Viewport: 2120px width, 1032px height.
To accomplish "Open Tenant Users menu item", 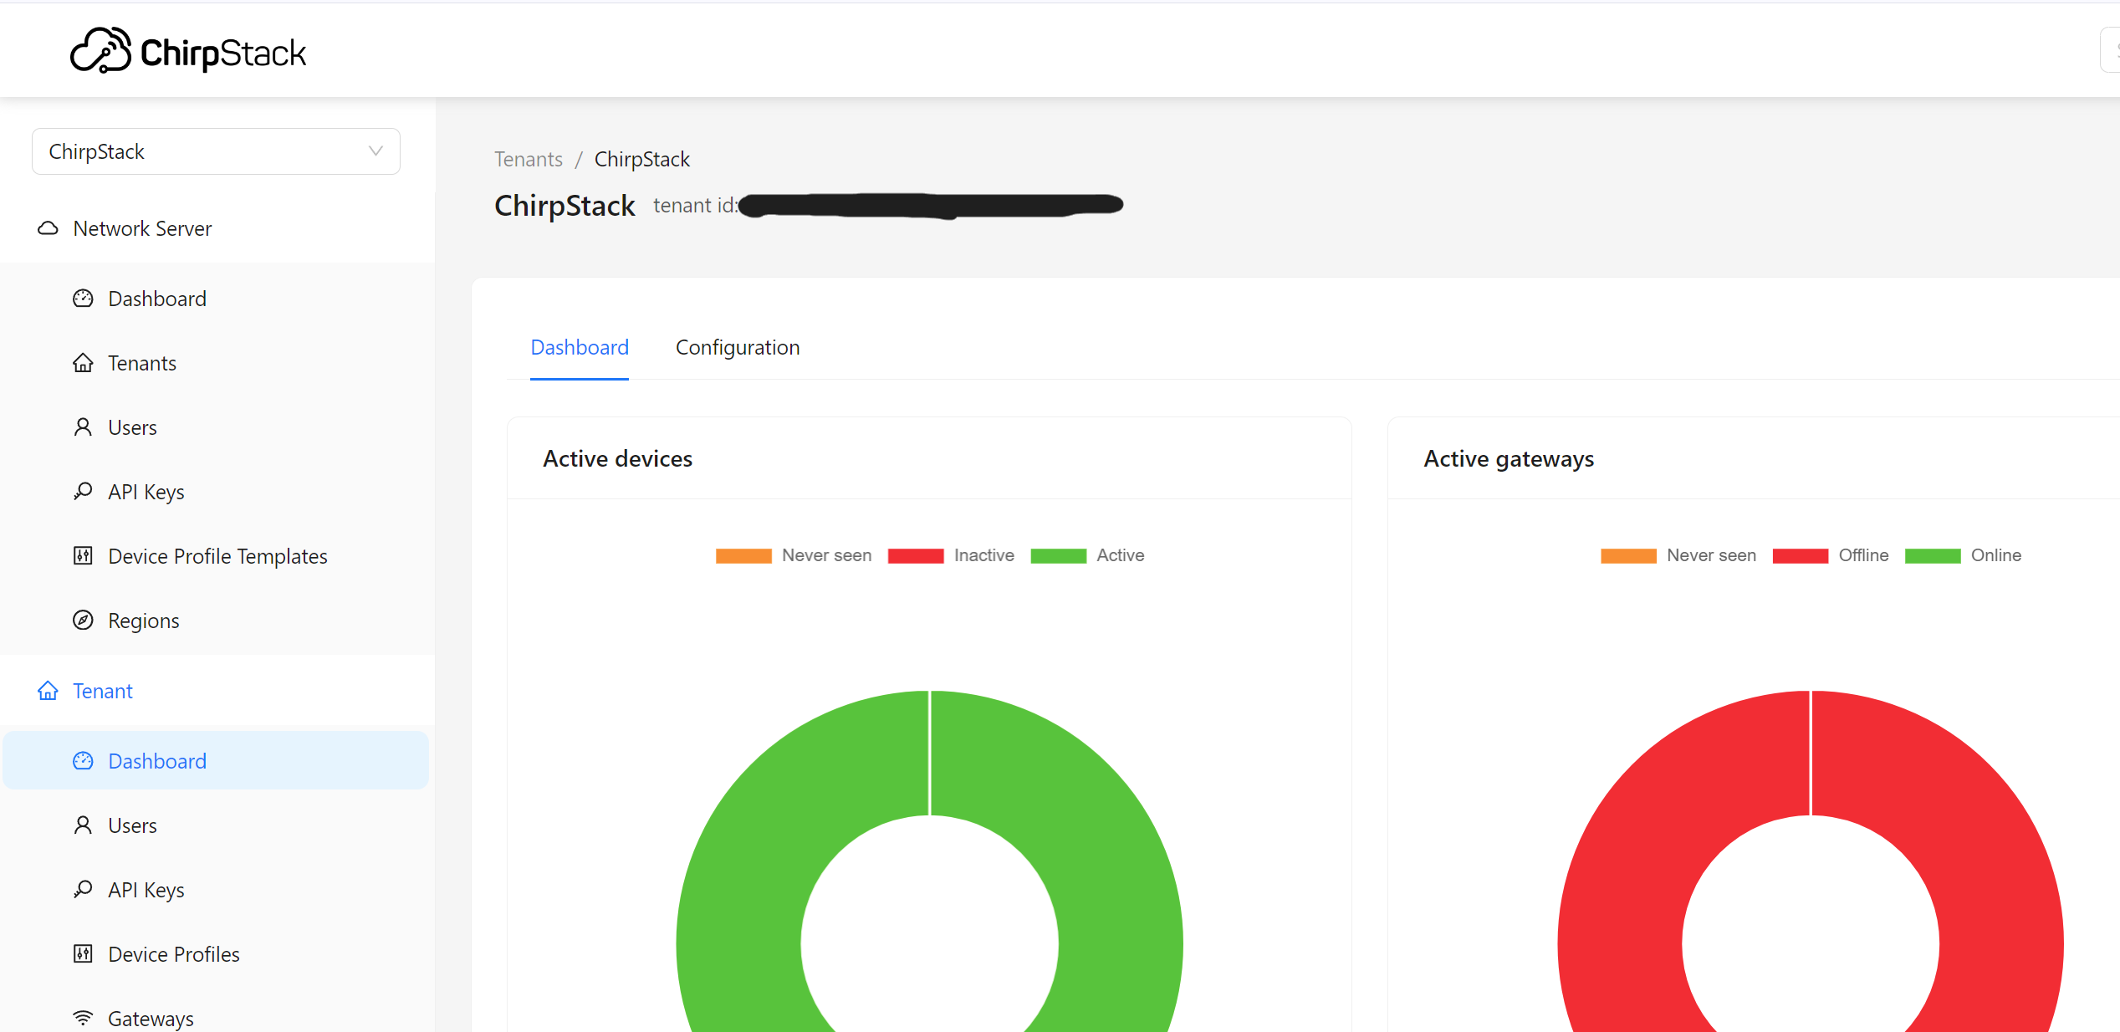I will coord(216,825).
